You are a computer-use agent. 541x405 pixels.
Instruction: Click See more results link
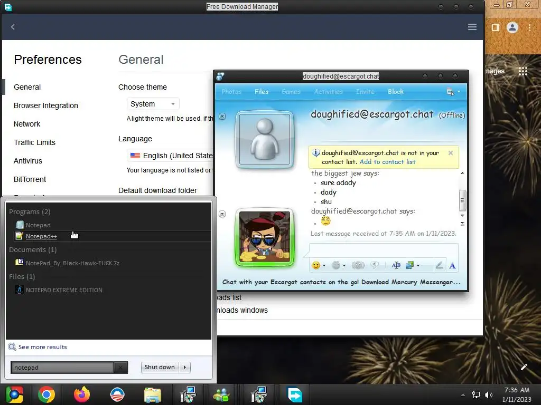click(42, 347)
